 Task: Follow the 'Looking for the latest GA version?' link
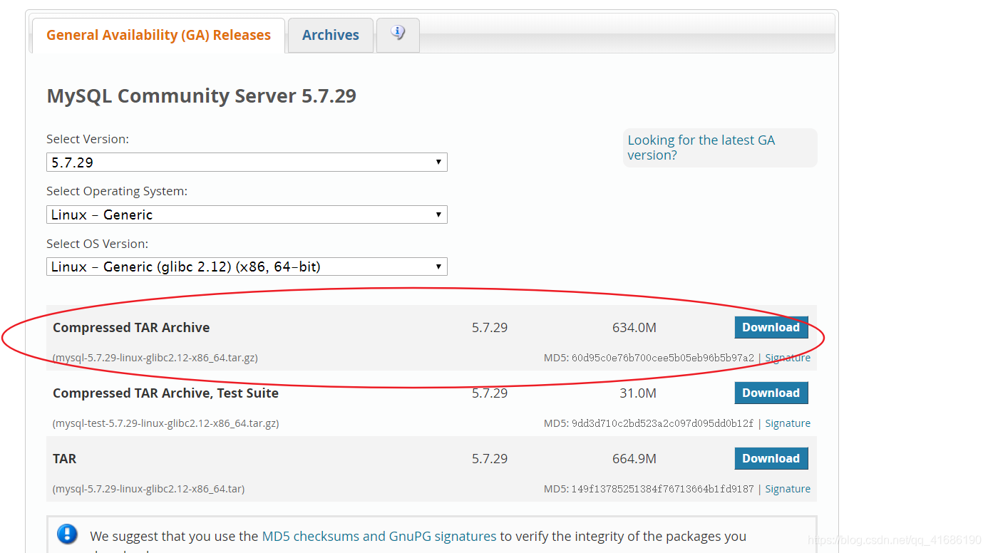click(701, 148)
